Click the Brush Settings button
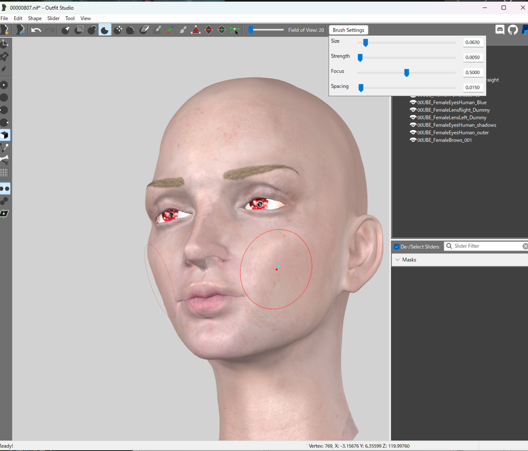Image resolution: width=528 pixels, height=451 pixels. [348, 30]
